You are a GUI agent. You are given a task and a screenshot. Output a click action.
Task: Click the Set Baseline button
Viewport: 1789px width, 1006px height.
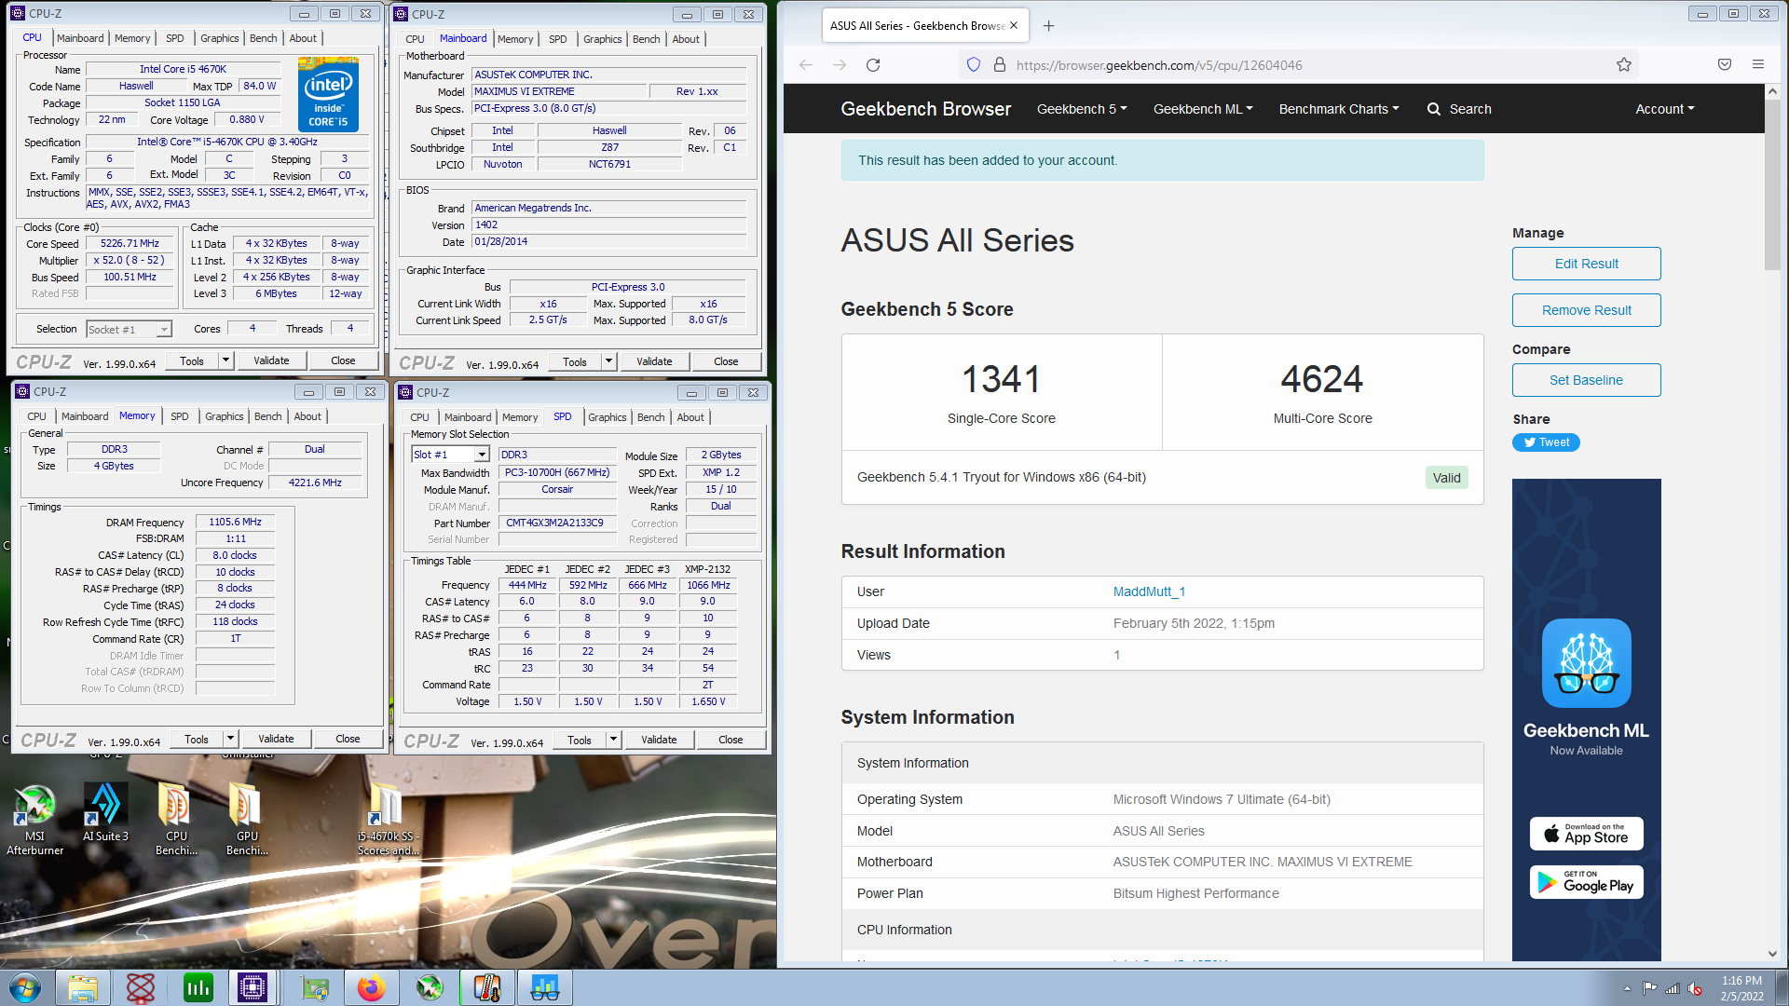(x=1586, y=380)
